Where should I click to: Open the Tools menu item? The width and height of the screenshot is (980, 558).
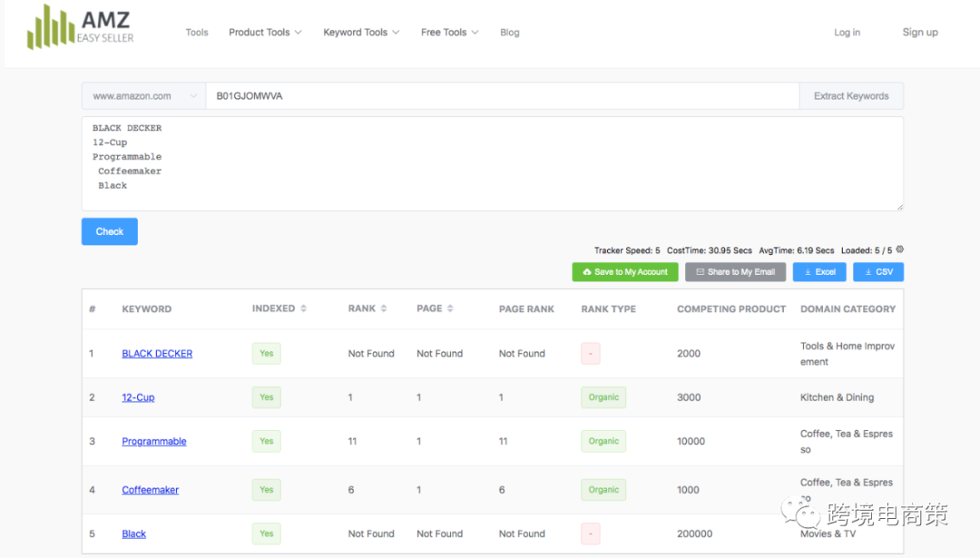coord(197,33)
